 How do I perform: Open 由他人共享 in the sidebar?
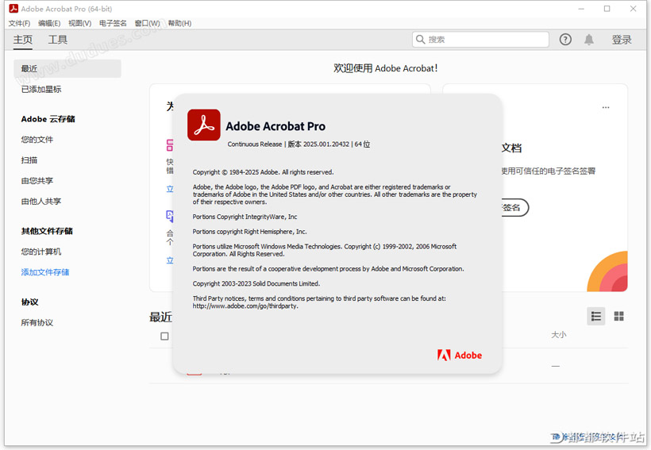pos(41,202)
